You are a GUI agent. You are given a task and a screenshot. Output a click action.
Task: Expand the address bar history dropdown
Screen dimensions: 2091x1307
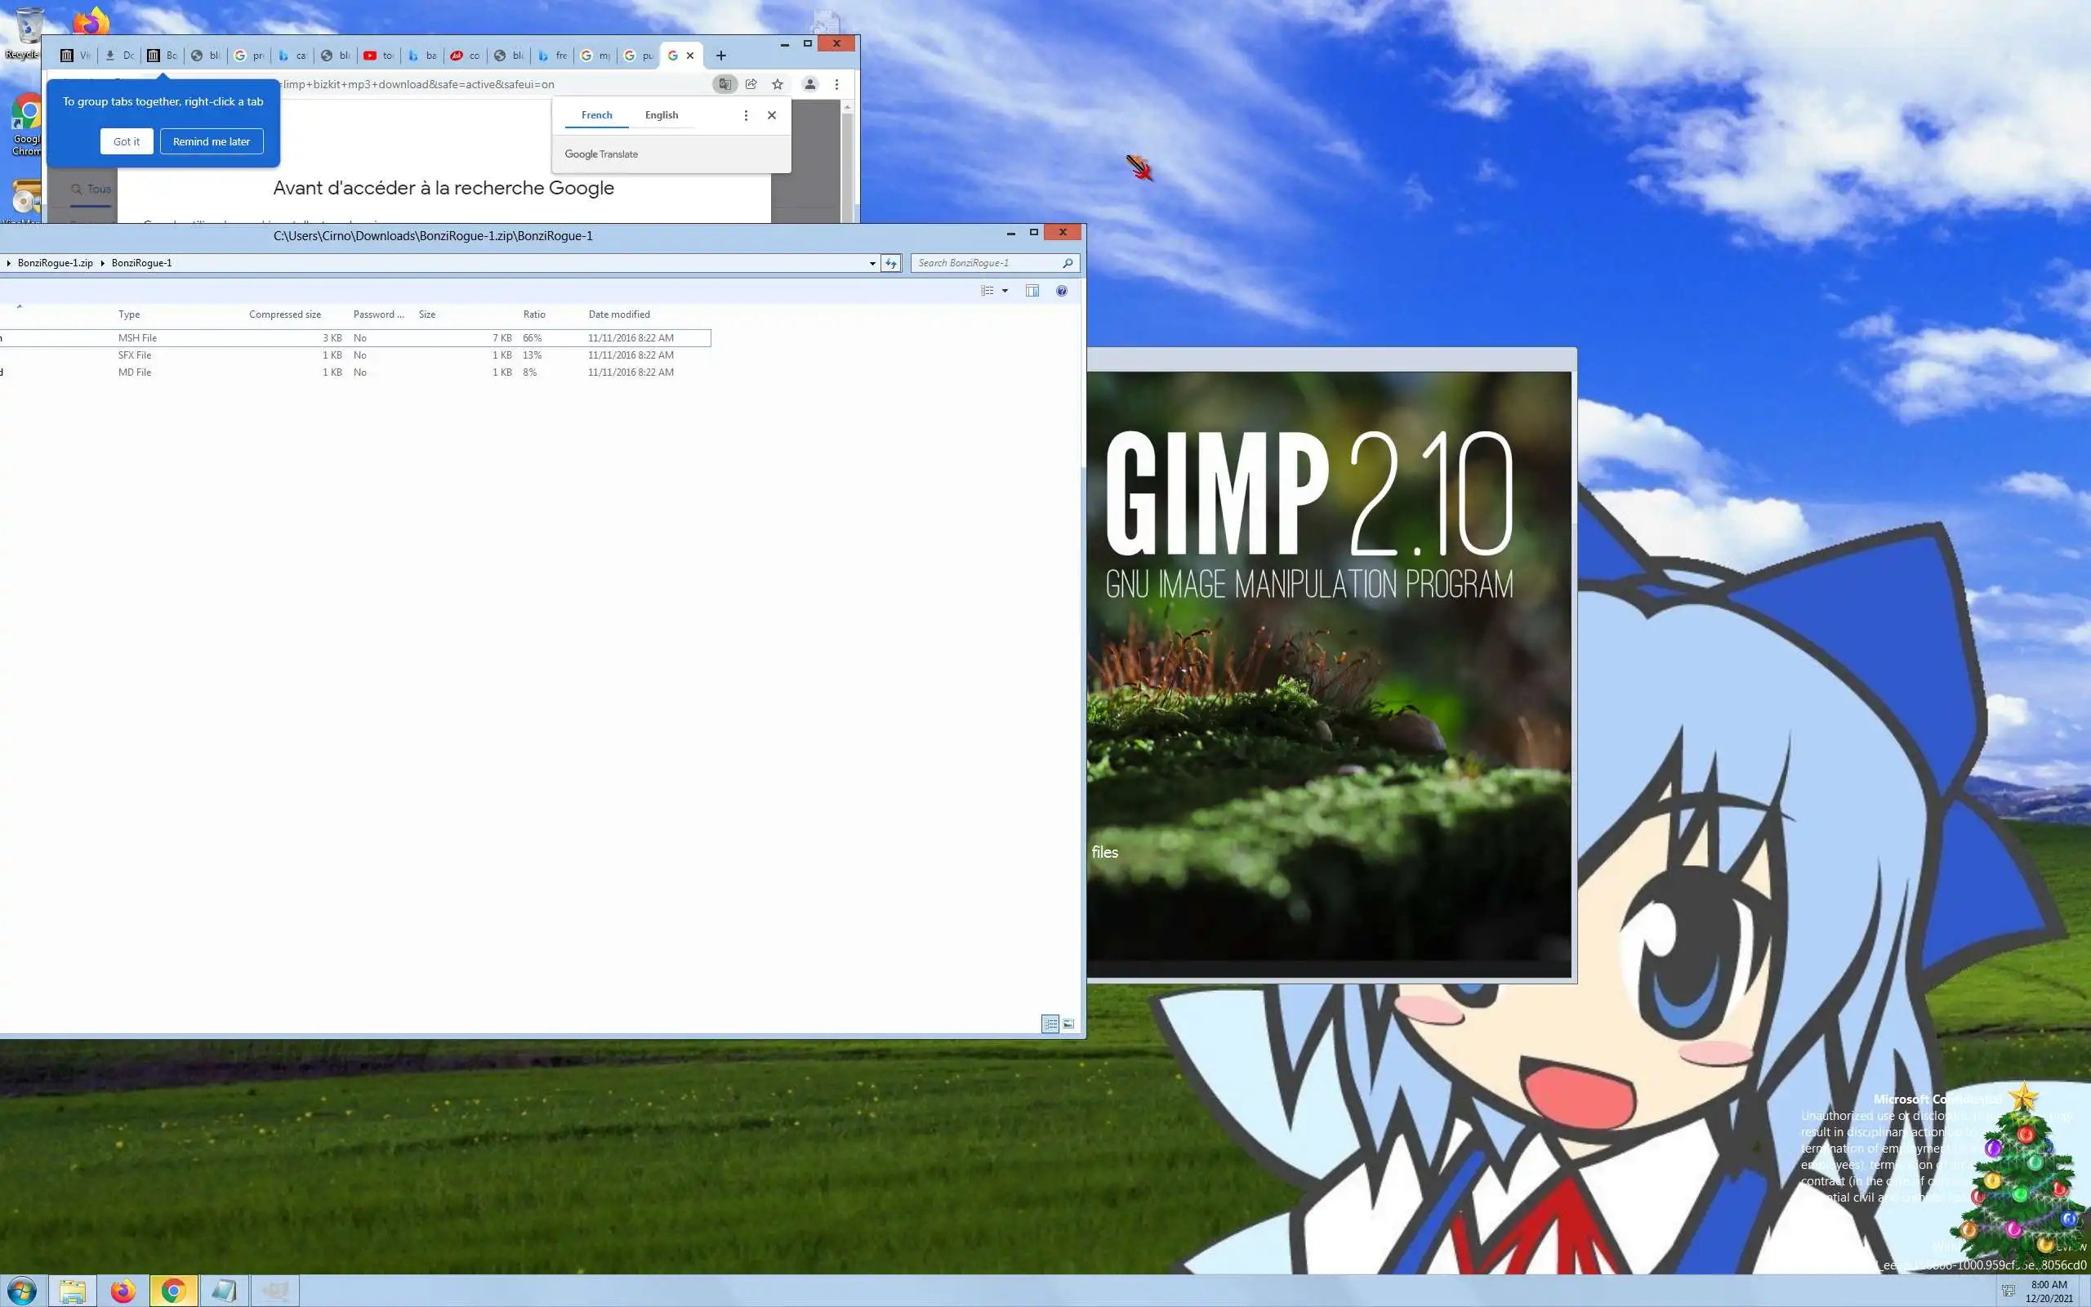[872, 263]
